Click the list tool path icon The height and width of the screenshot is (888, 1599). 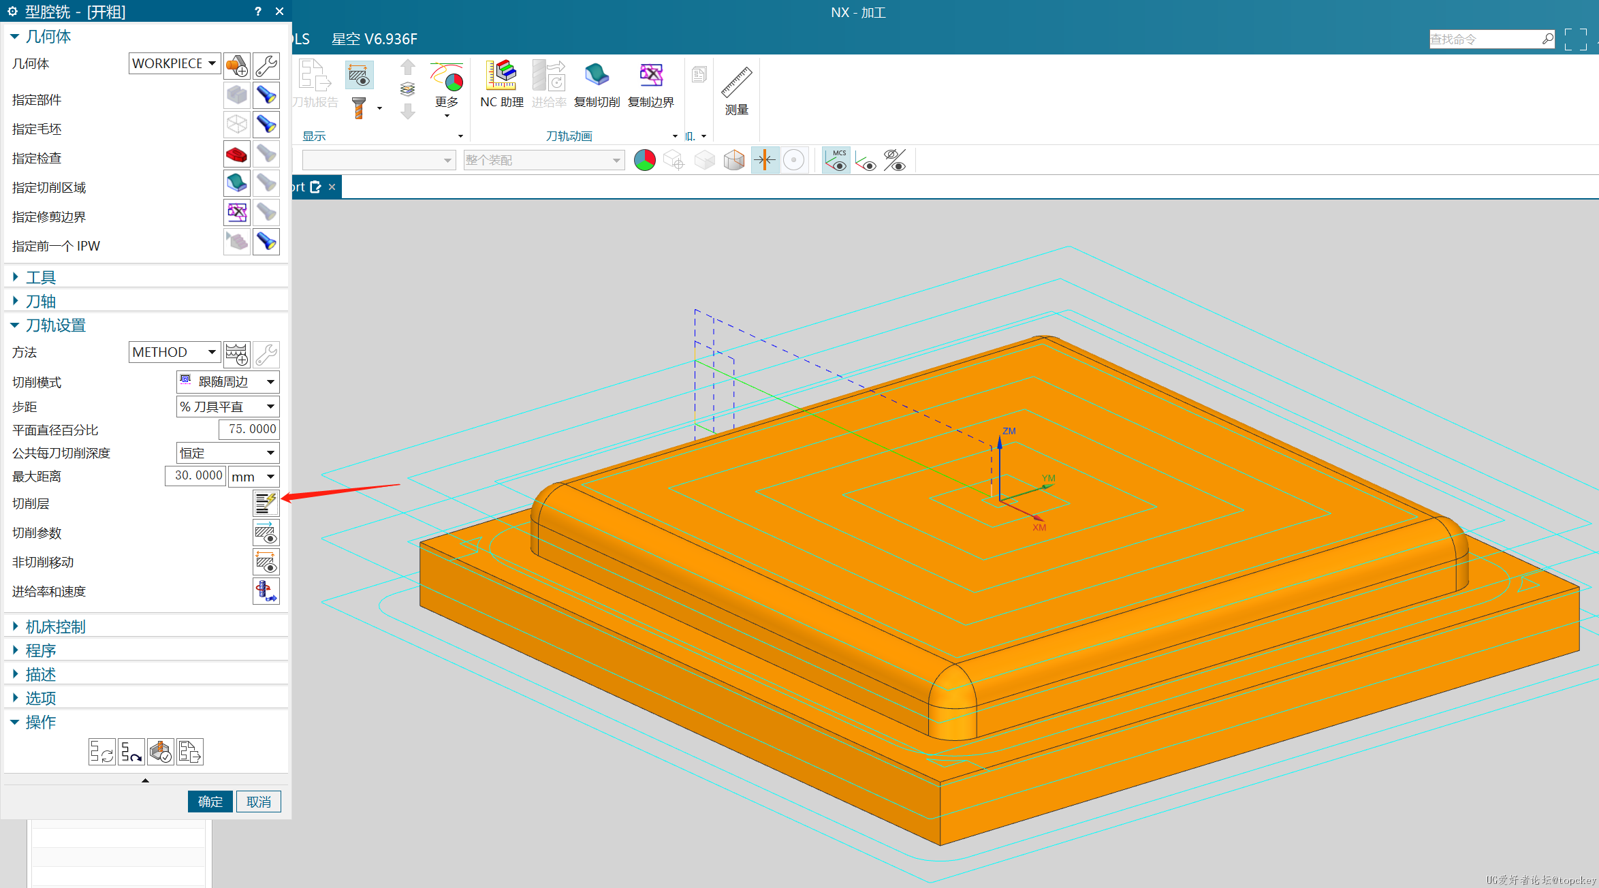[190, 752]
